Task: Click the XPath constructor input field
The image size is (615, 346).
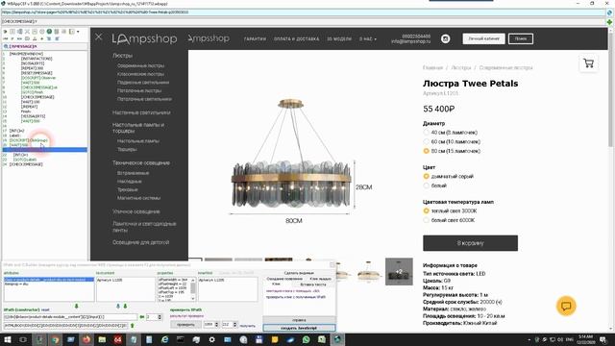Action: [x=70, y=316]
